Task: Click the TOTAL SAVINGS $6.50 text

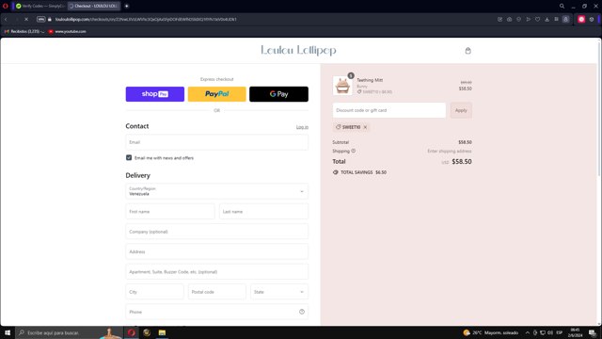Action: pos(359,172)
